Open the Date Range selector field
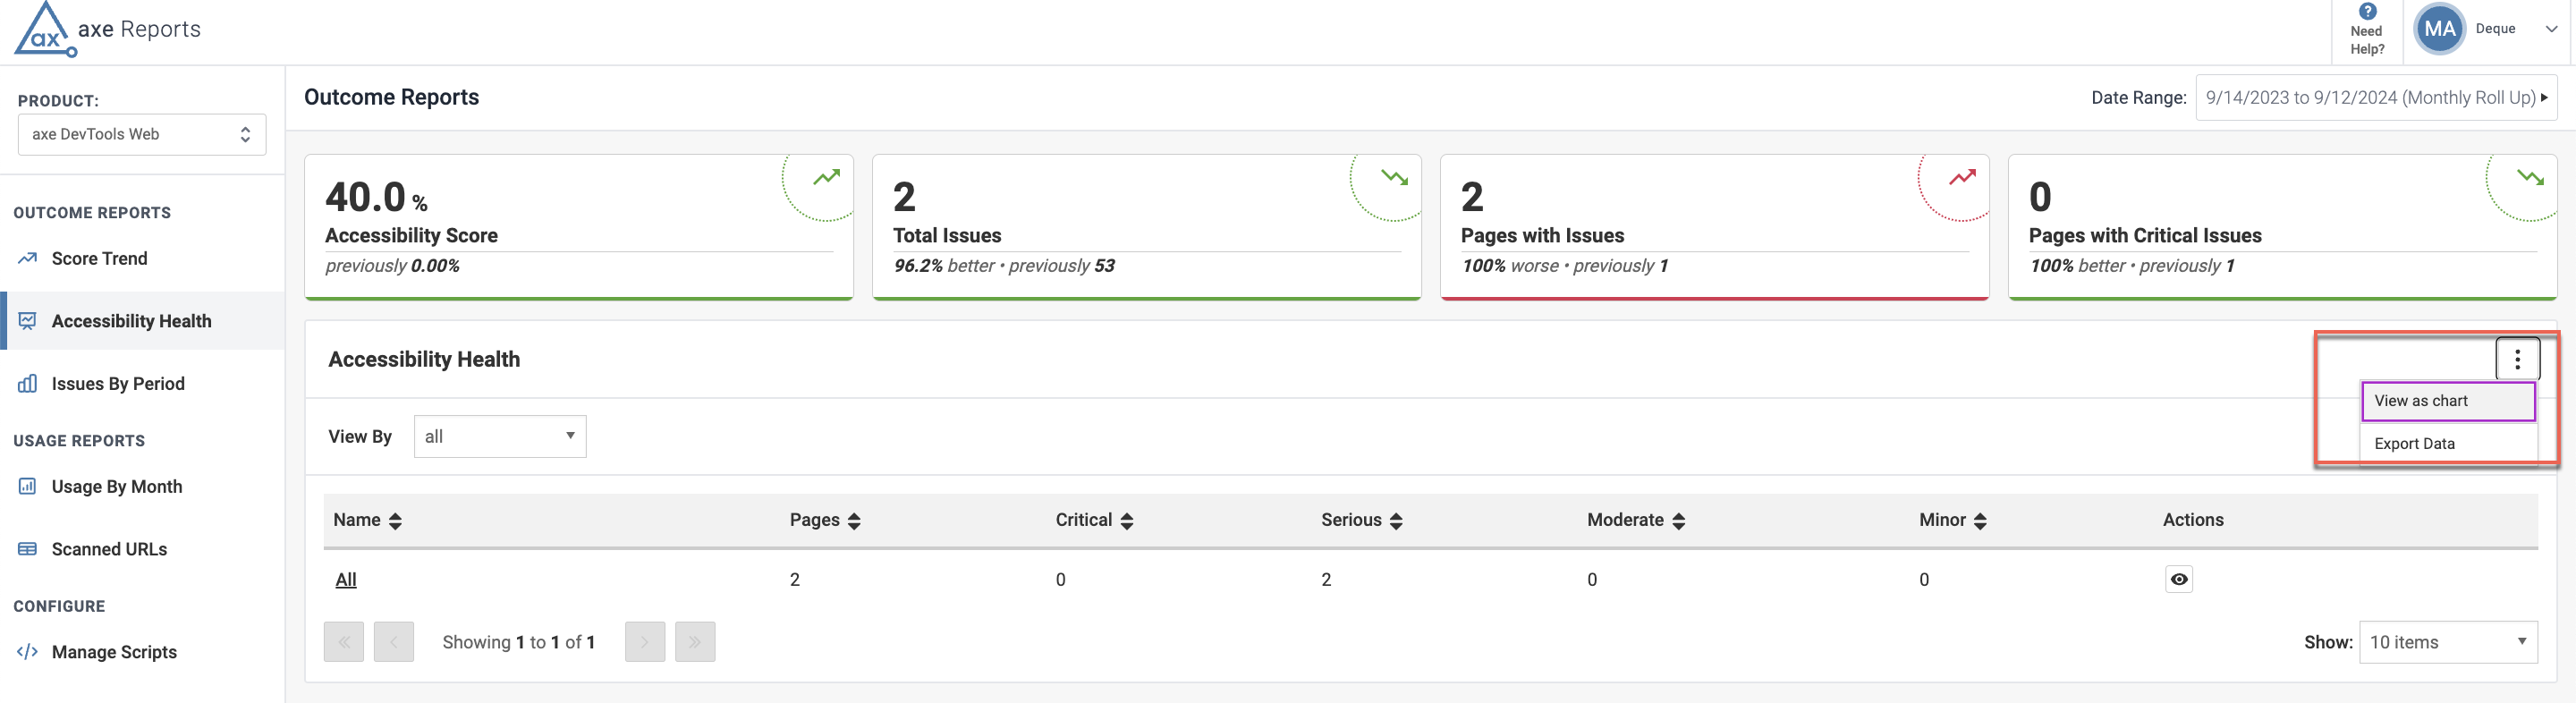This screenshot has width=2576, height=703. pos(2375,98)
